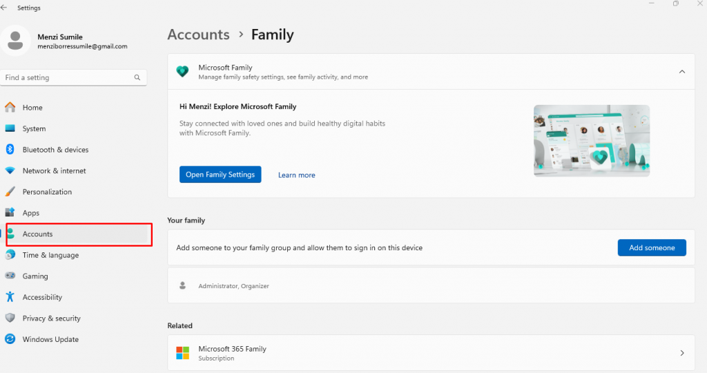This screenshot has height=373, width=707.
Task: Open Windows Update label
Action: tap(50, 339)
